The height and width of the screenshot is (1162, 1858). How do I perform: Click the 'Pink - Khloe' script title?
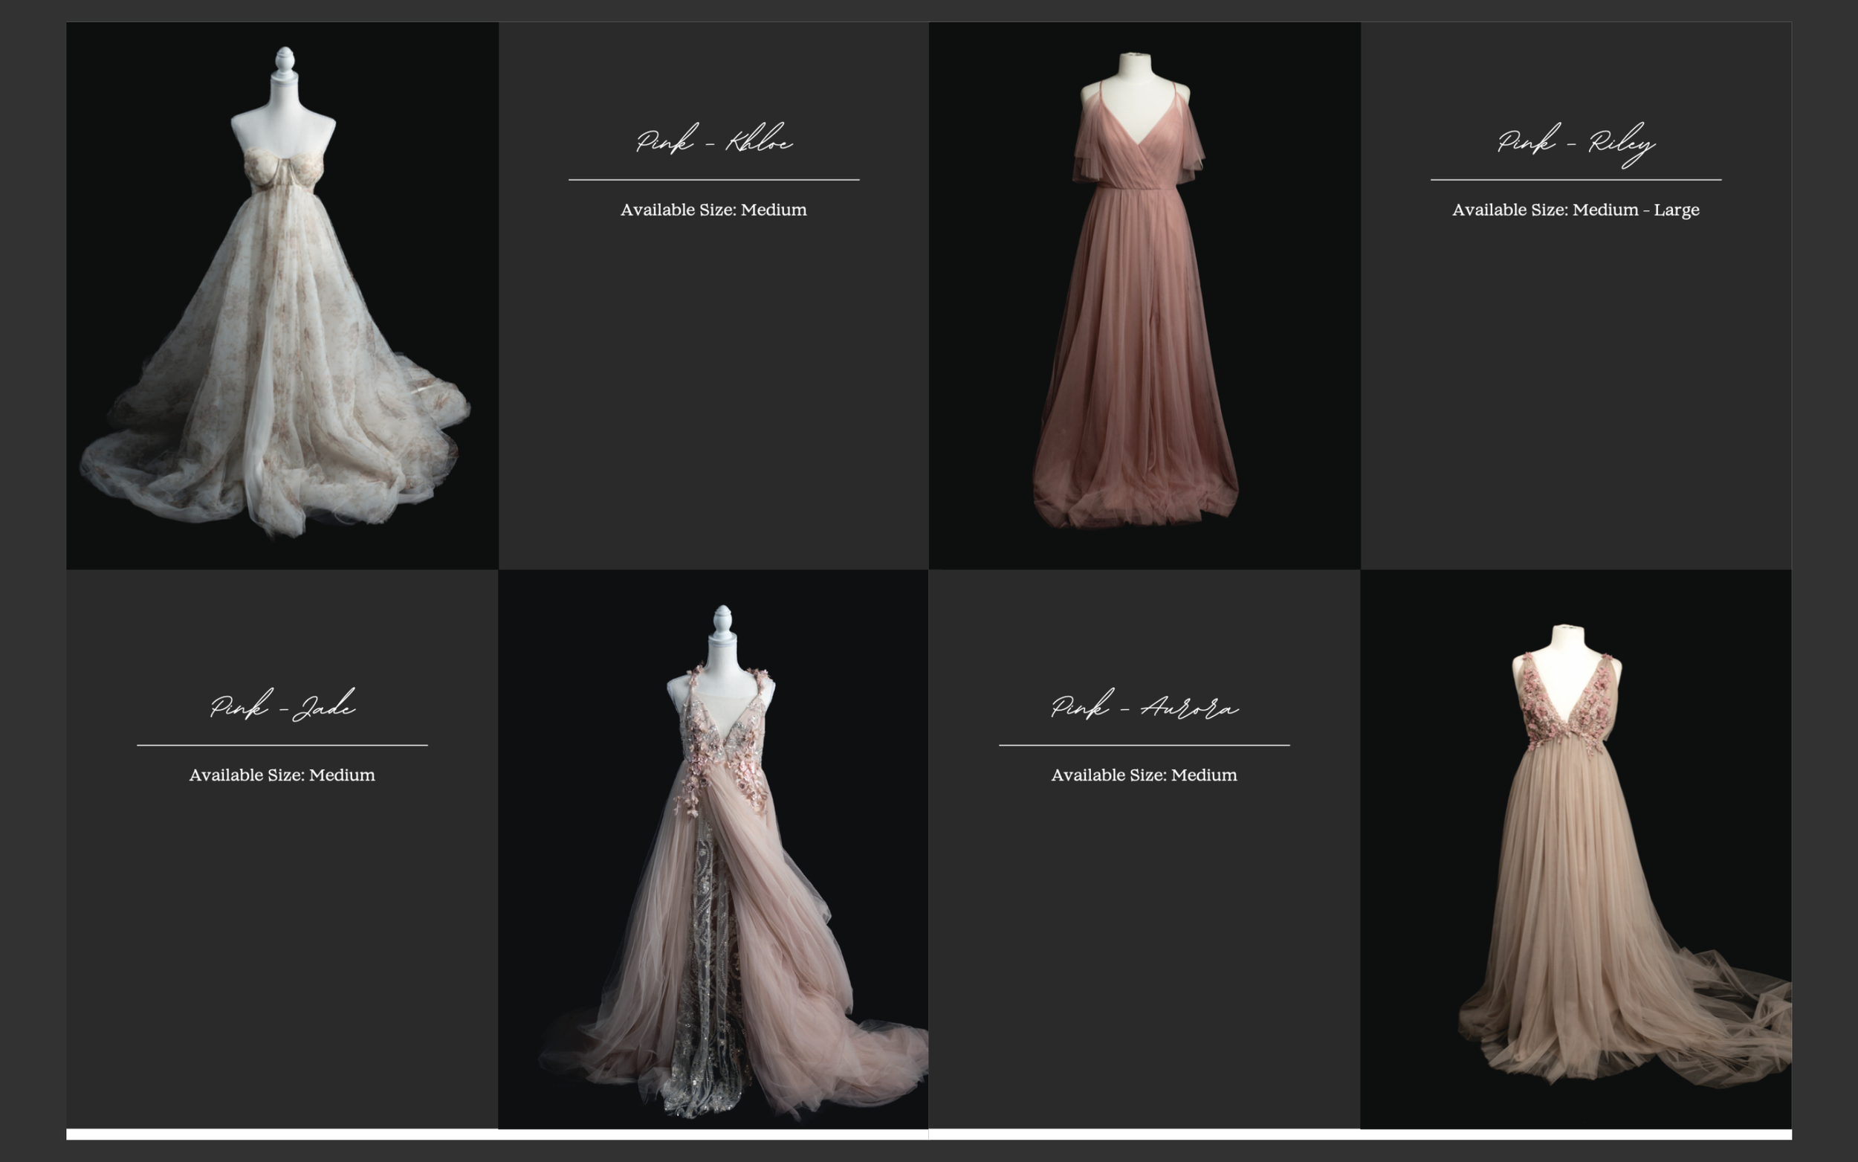pyautogui.click(x=713, y=141)
